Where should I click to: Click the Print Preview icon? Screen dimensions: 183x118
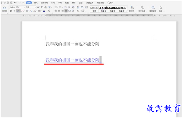click(x=11, y=2)
